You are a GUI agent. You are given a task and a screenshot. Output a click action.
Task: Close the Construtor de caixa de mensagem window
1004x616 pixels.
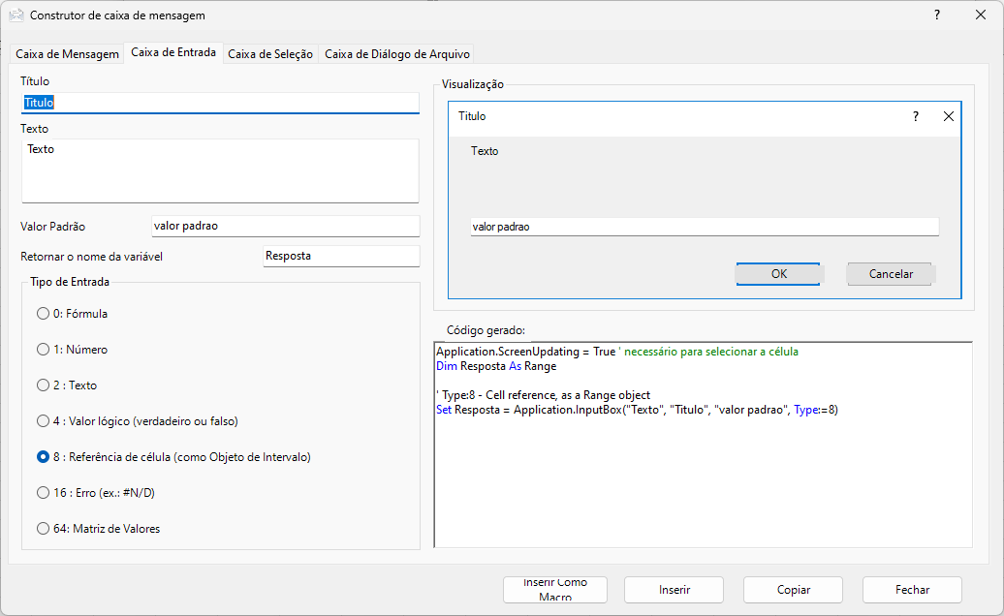pos(981,15)
